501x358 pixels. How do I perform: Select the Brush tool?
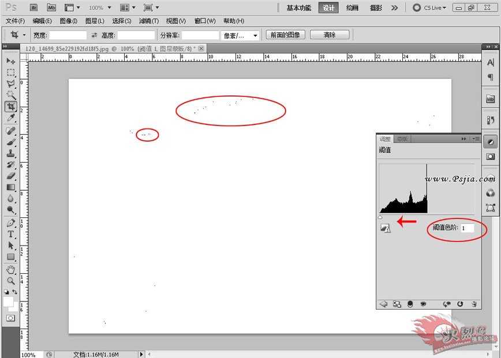pos(10,142)
